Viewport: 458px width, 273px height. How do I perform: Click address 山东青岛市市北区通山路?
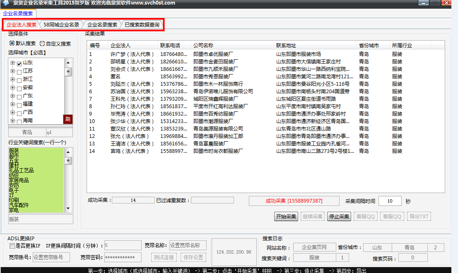304,128
